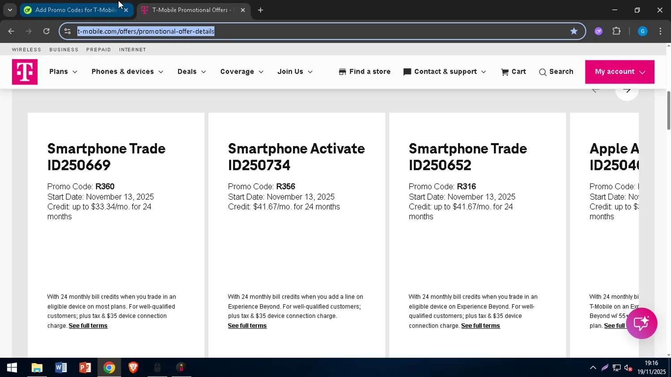Open the shopping Cart
671x377 pixels.
click(x=513, y=72)
